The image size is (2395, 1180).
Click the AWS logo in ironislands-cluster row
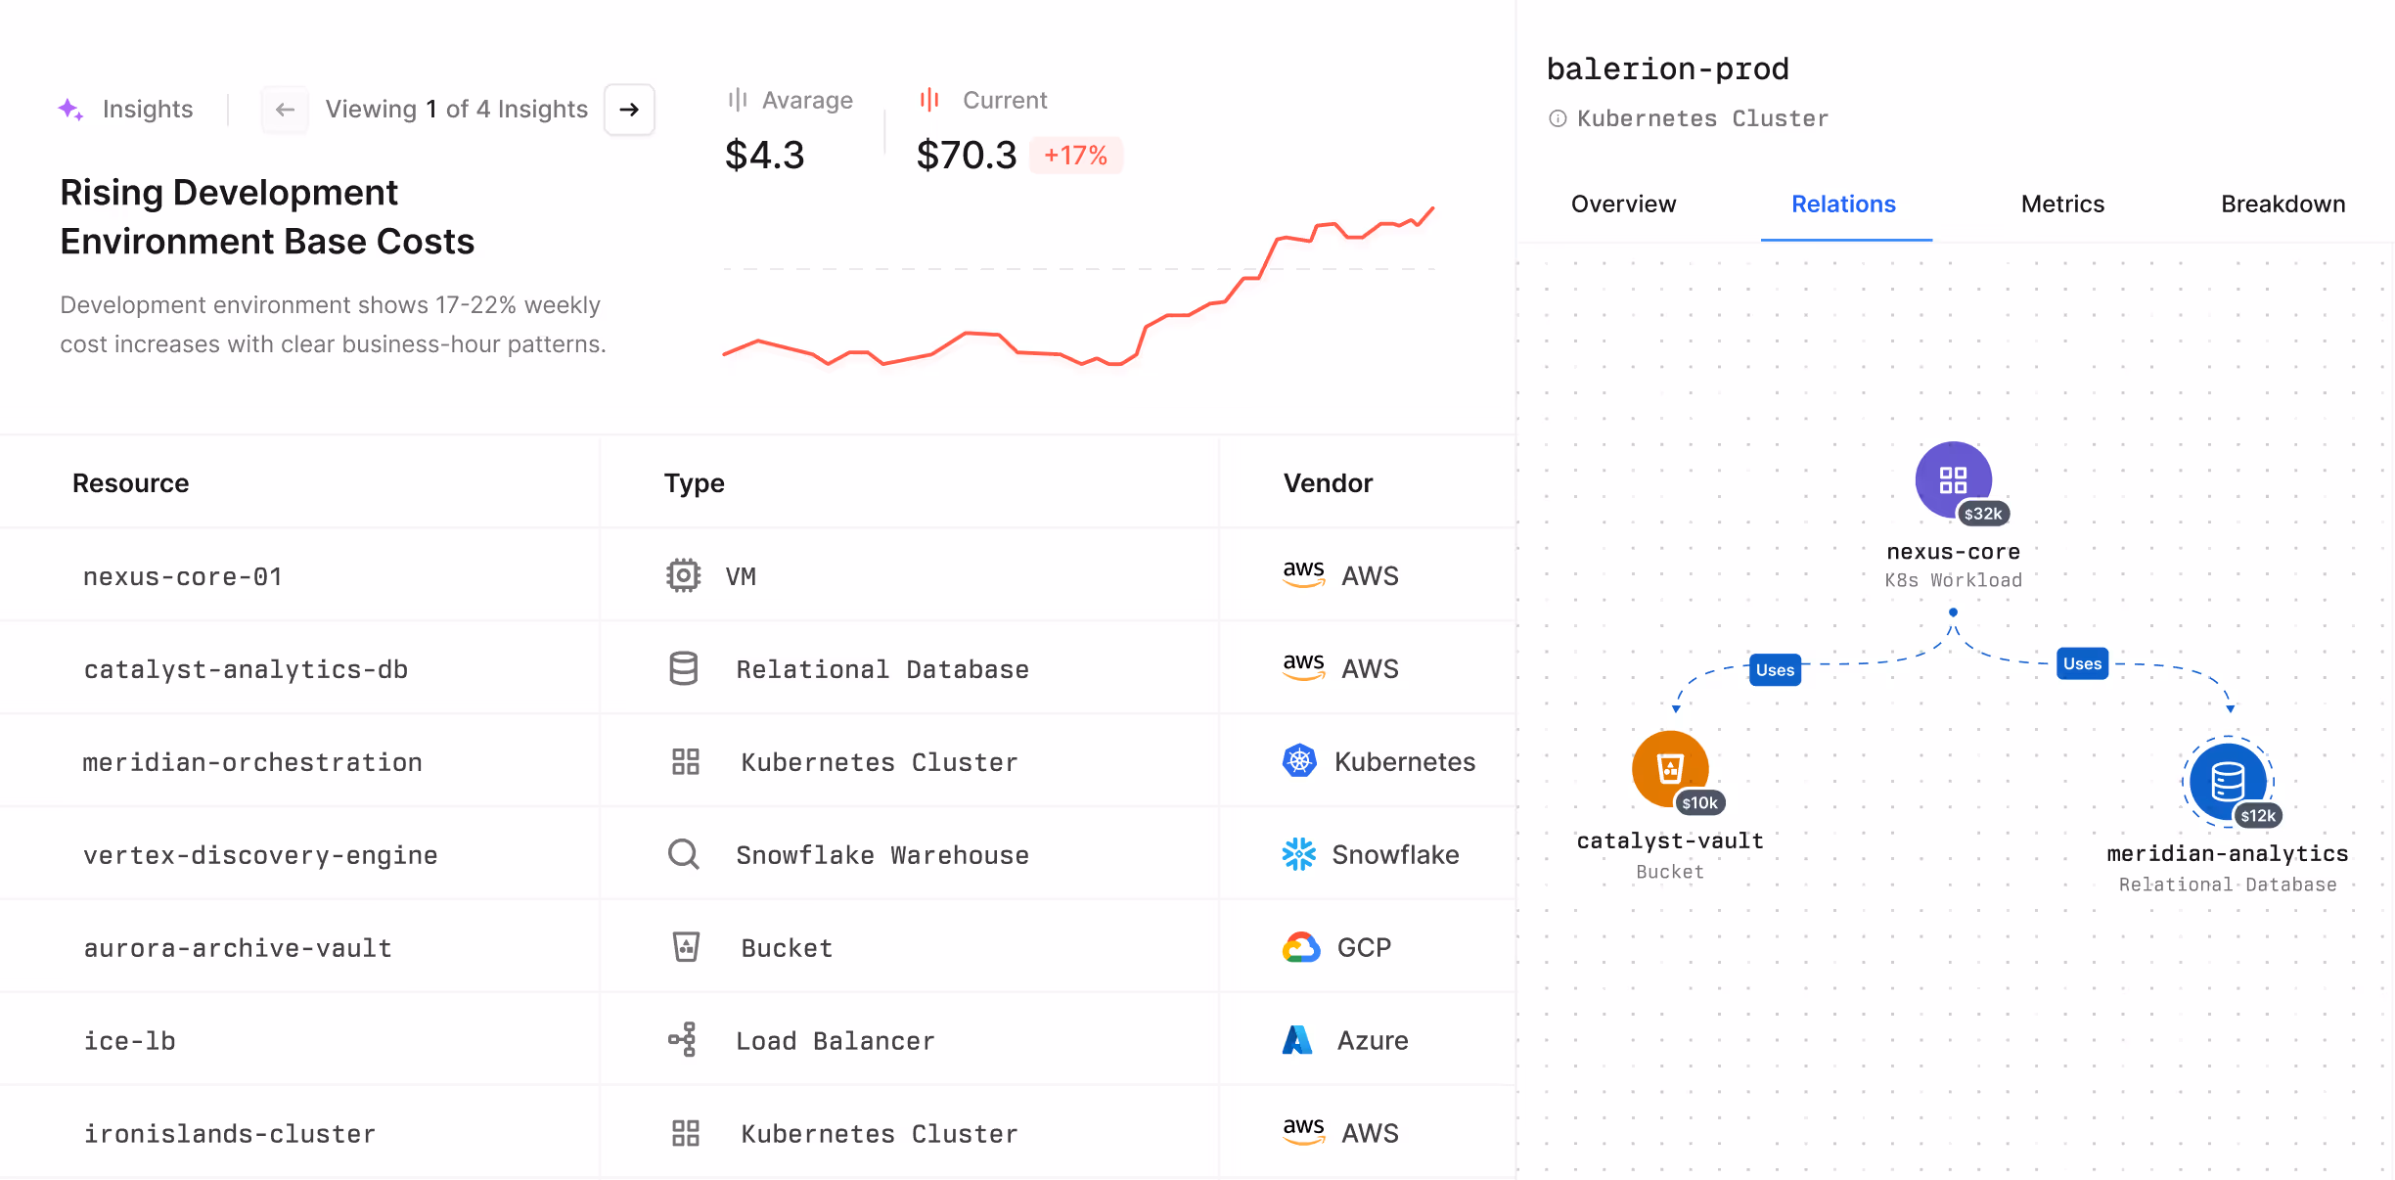pyautogui.click(x=1303, y=1132)
